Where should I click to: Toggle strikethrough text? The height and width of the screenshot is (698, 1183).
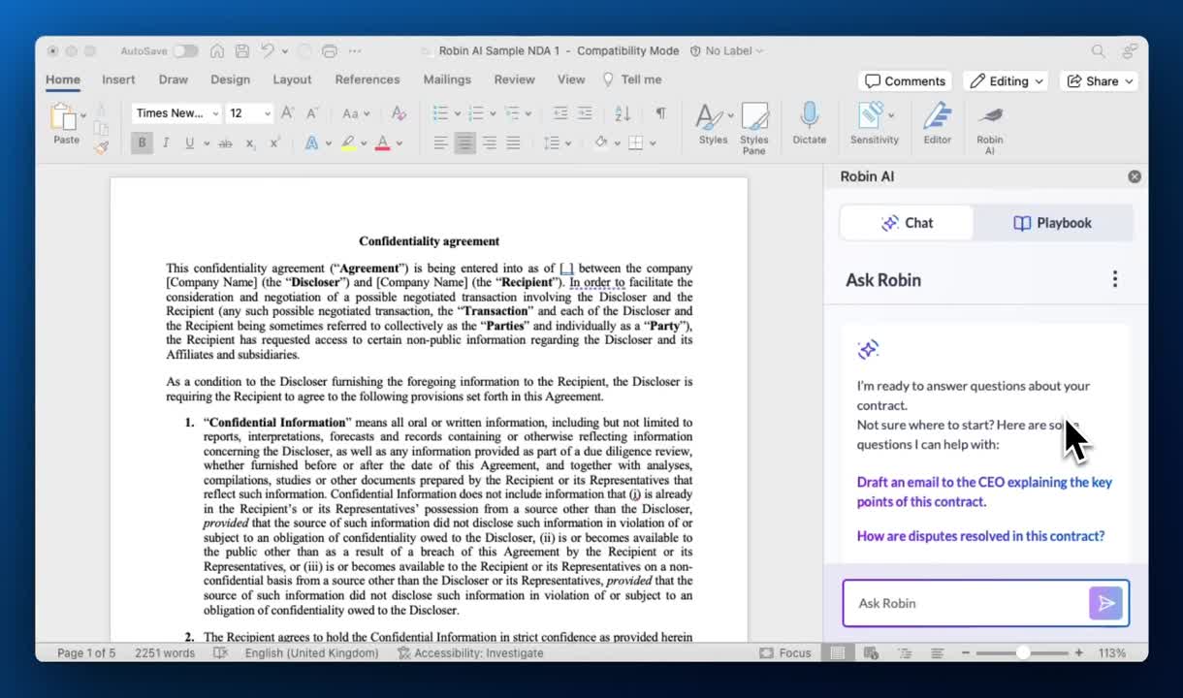point(225,143)
